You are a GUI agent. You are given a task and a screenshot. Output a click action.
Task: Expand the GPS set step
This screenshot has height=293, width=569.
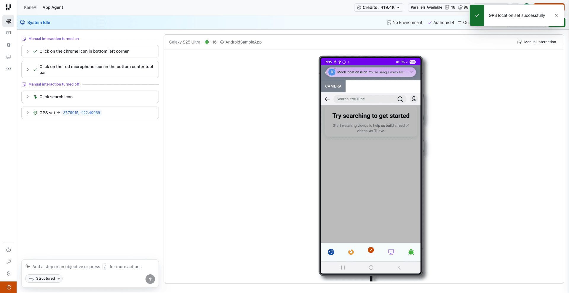coord(28,113)
